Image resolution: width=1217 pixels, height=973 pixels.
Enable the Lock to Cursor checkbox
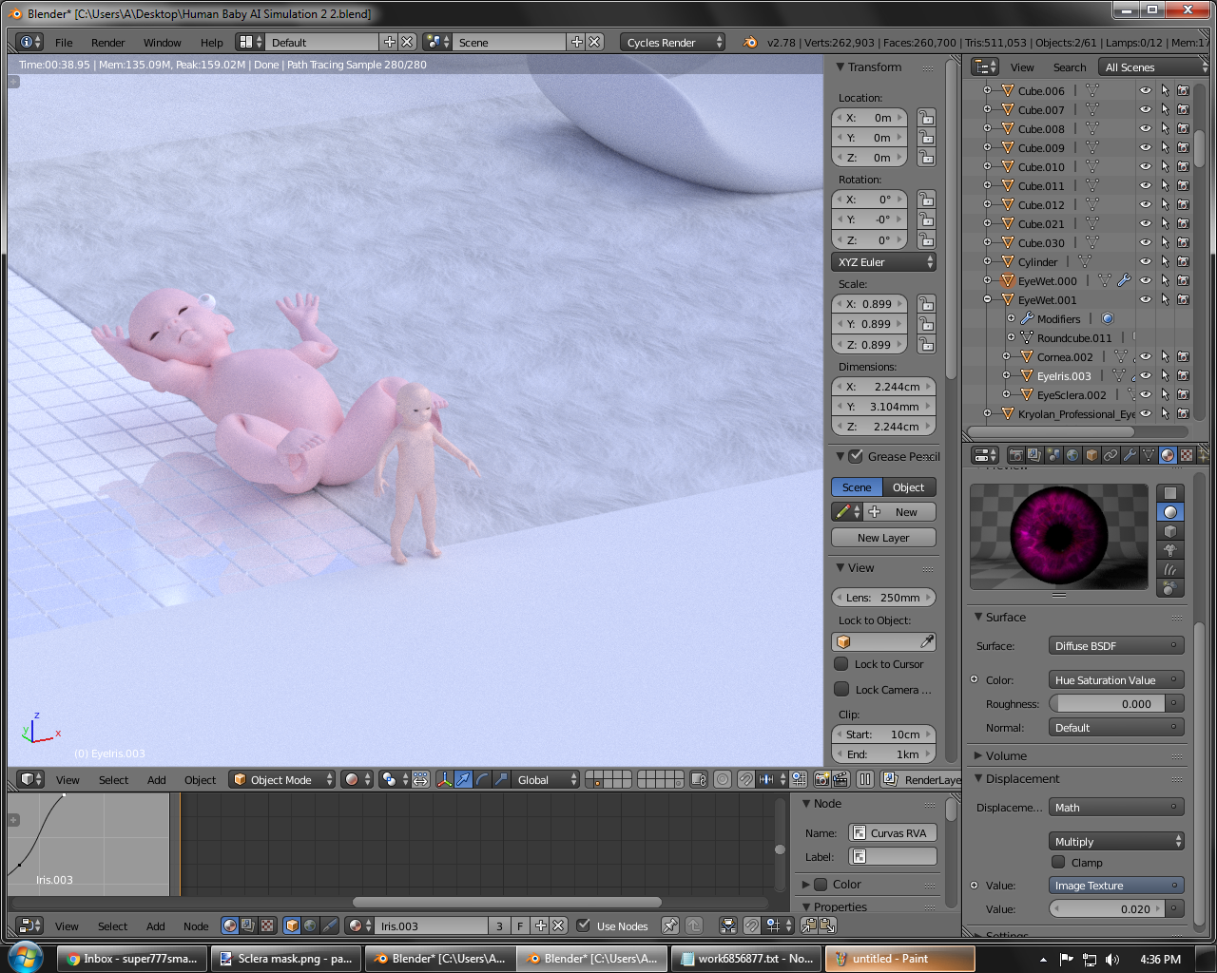(841, 664)
